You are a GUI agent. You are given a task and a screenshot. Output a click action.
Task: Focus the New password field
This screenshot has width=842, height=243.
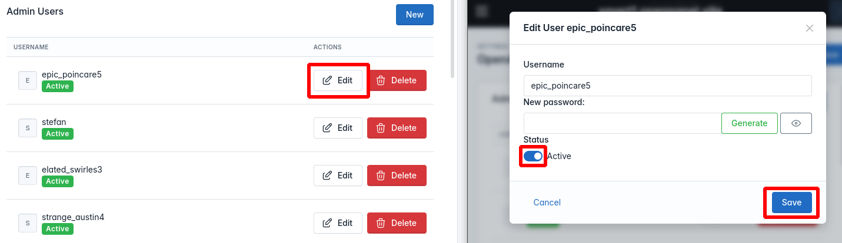tap(623, 123)
